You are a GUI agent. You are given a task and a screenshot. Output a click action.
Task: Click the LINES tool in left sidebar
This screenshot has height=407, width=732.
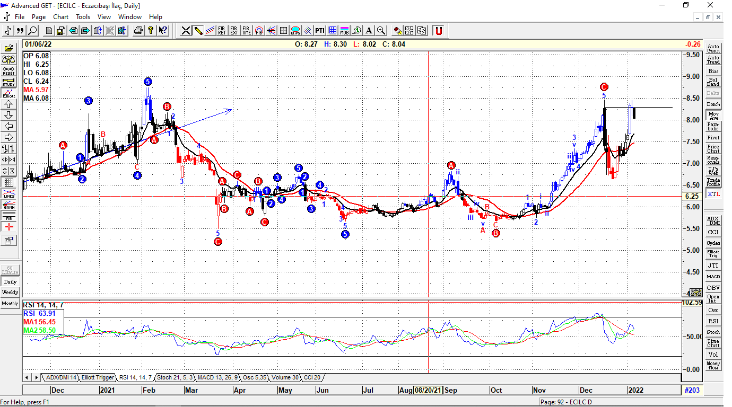9,194
